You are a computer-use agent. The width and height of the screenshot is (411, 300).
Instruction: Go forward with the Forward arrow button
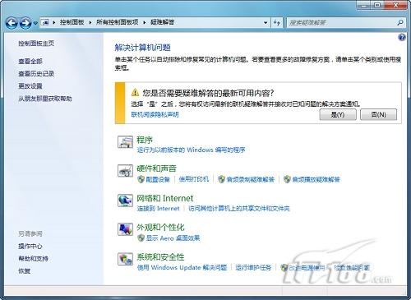click(25, 23)
